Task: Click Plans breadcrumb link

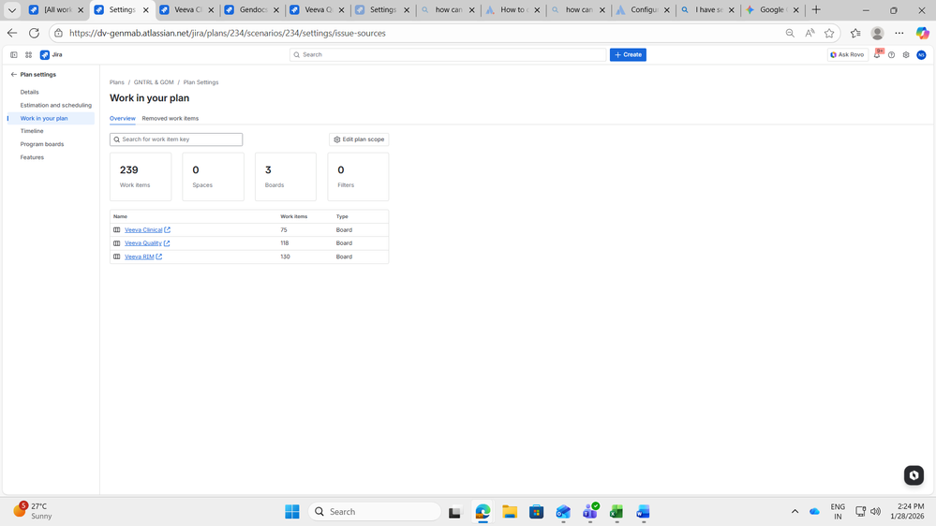Action: (117, 82)
